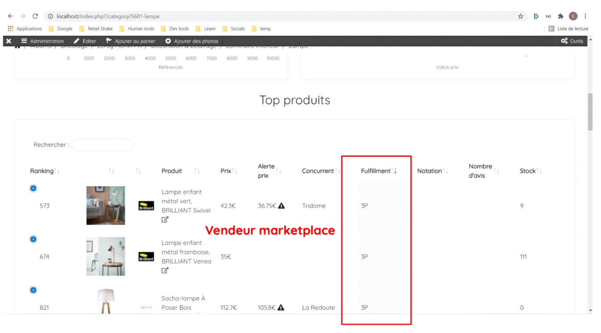Bookmark this page with the star icon

click(x=520, y=17)
